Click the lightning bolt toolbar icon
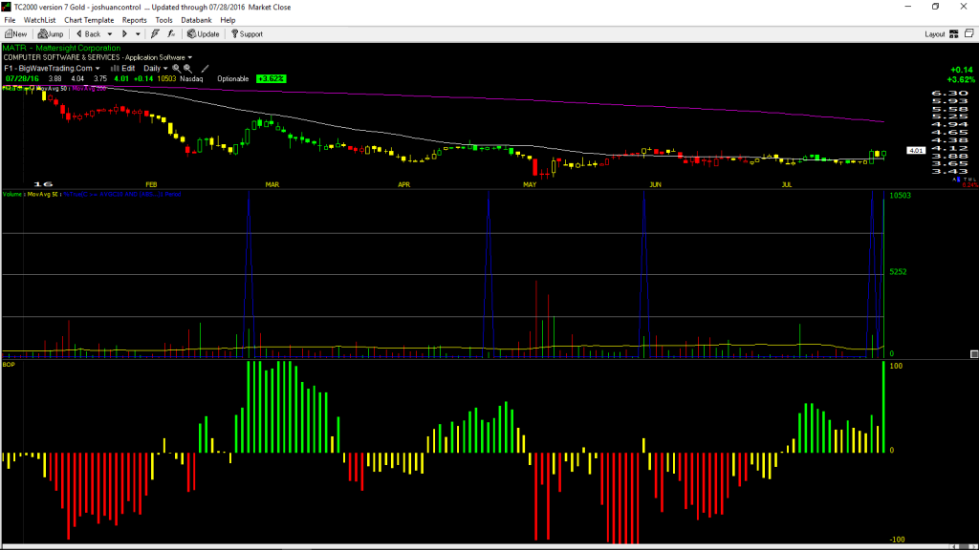The image size is (979, 550). pyautogui.click(x=155, y=34)
